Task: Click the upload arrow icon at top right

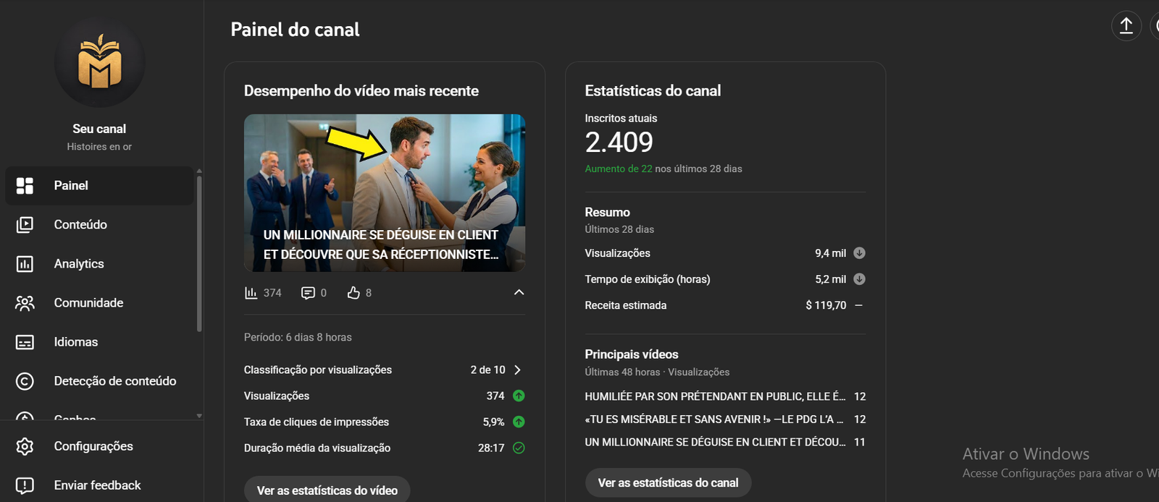Action: coord(1126,26)
